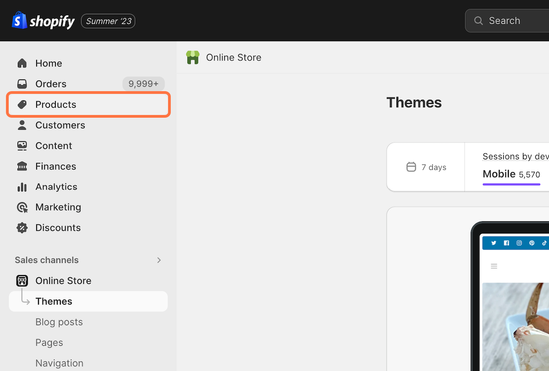
Task: Focus the Search field
Action: (x=506, y=21)
